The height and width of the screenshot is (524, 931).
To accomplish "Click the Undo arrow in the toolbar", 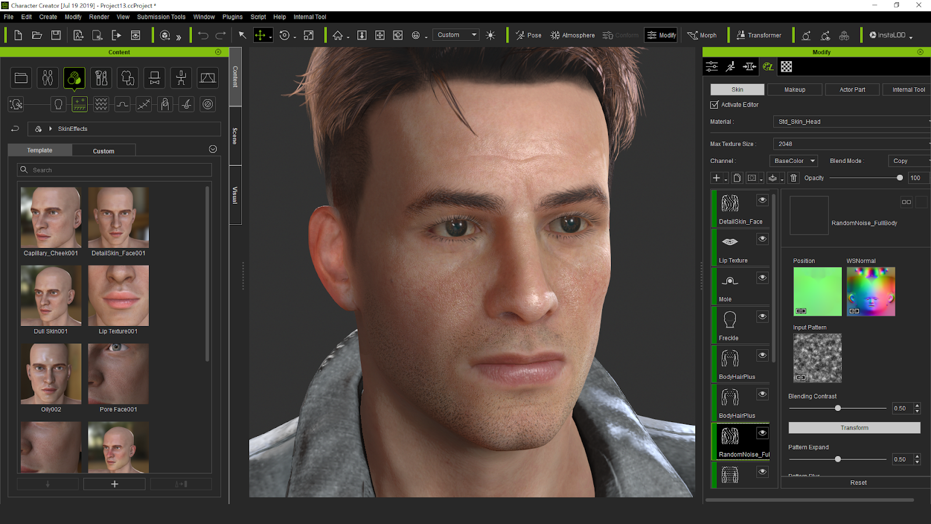I will 202,36.
